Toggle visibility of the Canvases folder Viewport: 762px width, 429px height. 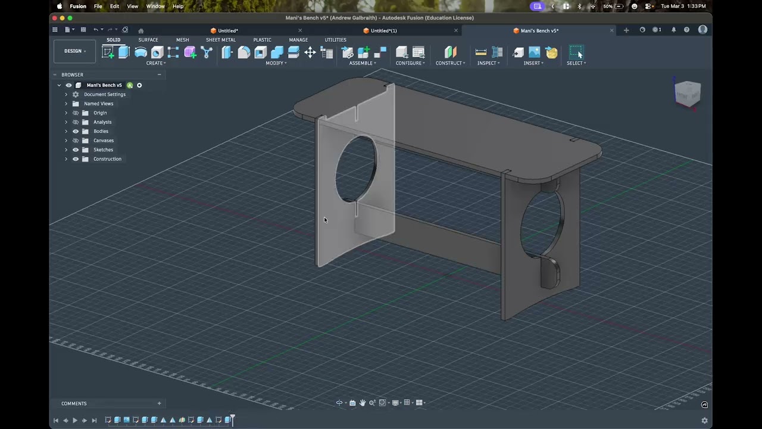pos(76,141)
